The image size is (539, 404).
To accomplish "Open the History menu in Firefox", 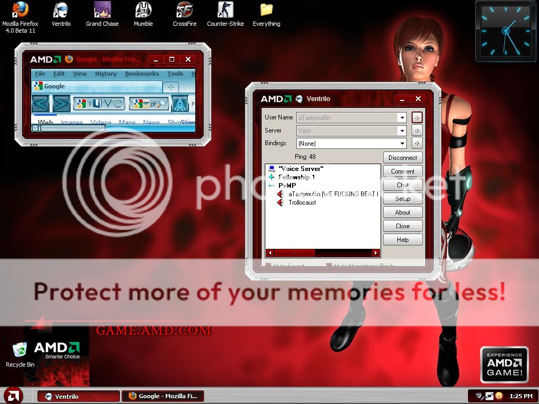I will pyautogui.click(x=105, y=74).
